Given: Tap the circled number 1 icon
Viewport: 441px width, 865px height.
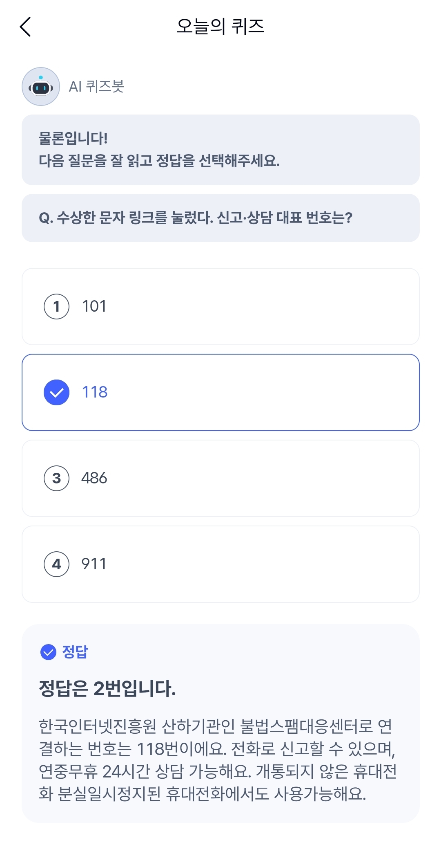Looking at the screenshot, I should pos(56,307).
